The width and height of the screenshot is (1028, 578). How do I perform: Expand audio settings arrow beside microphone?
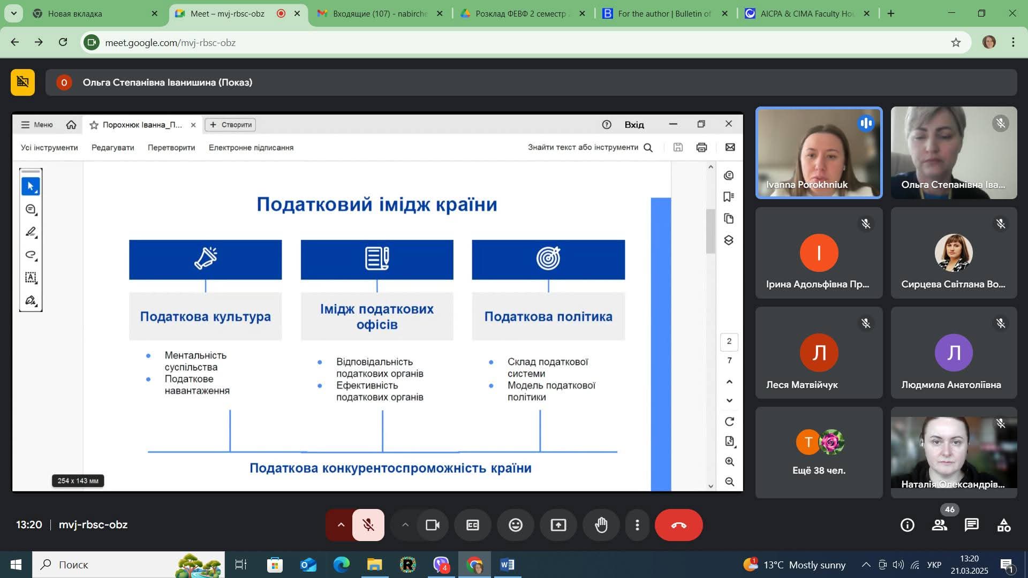pyautogui.click(x=341, y=525)
